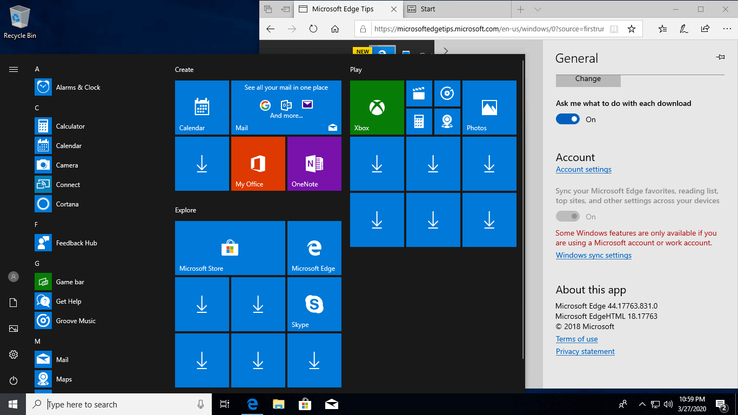
Task: Open the Camera app
Action: [x=97, y=165]
